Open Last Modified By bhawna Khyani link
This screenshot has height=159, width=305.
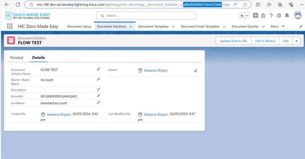pyautogui.click(x=156, y=114)
